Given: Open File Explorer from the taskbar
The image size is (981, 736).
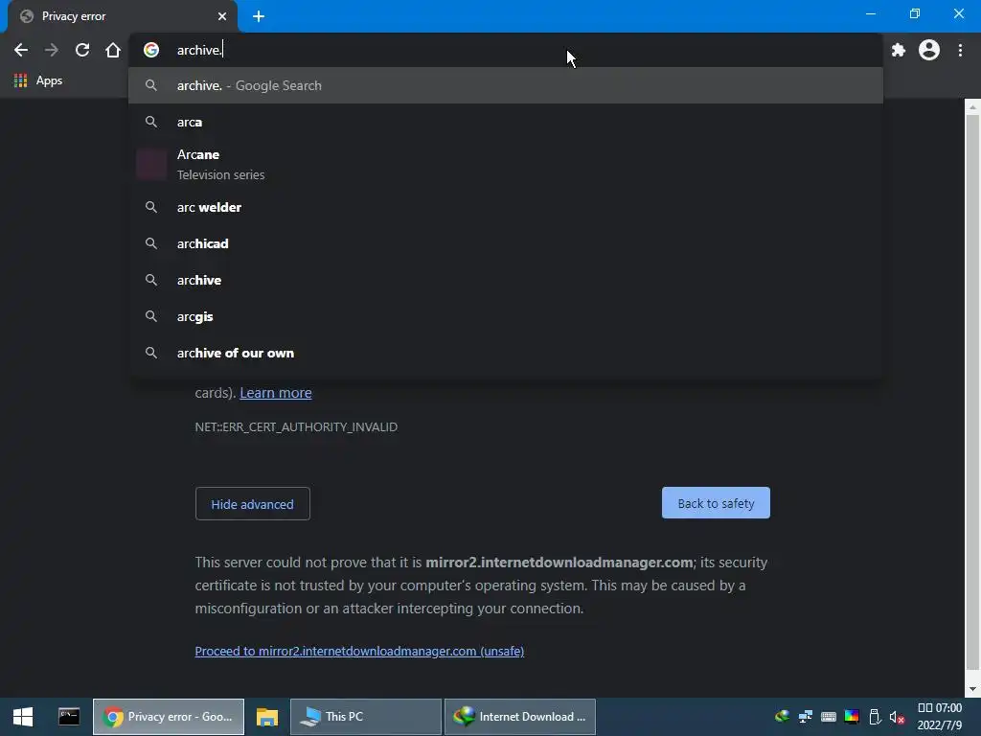Looking at the screenshot, I should click(x=266, y=717).
